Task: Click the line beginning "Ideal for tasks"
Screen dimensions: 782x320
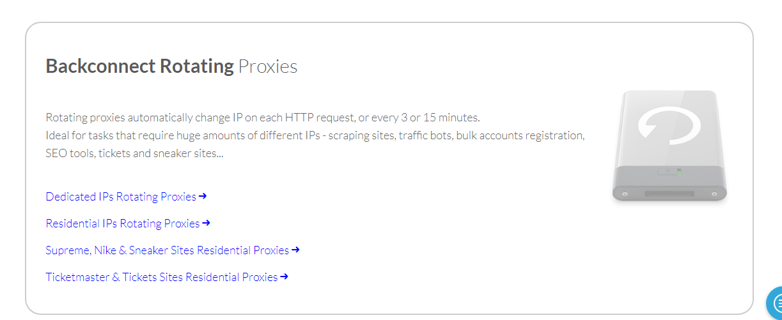Action: (315, 135)
